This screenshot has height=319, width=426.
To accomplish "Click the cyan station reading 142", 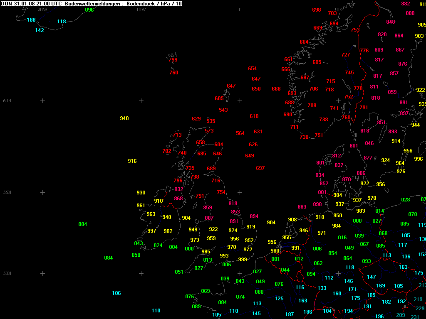I will [x=40, y=30].
